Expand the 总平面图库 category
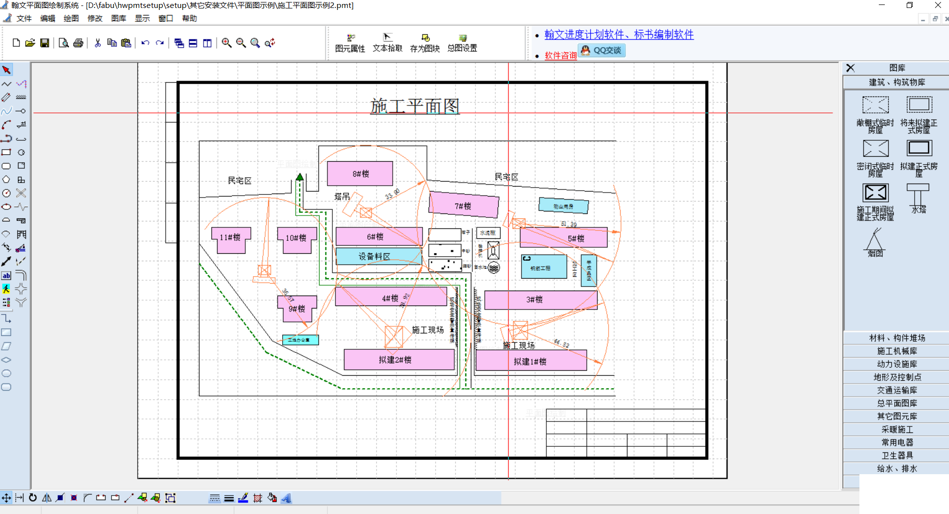Viewport: 949px width, 514px height. click(x=897, y=403)
